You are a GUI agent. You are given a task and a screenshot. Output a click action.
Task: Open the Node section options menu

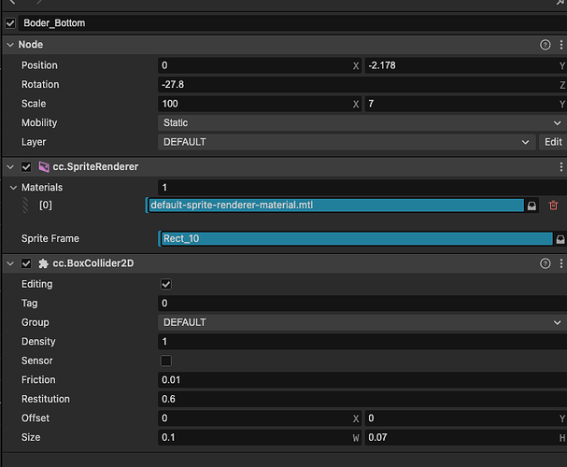point(560,45)
